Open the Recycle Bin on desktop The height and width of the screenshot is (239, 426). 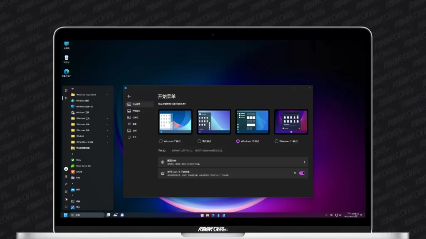click(67, 58)
